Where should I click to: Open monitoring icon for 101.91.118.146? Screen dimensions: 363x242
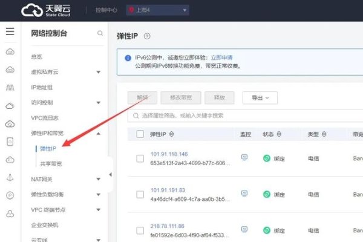[244, 157]
